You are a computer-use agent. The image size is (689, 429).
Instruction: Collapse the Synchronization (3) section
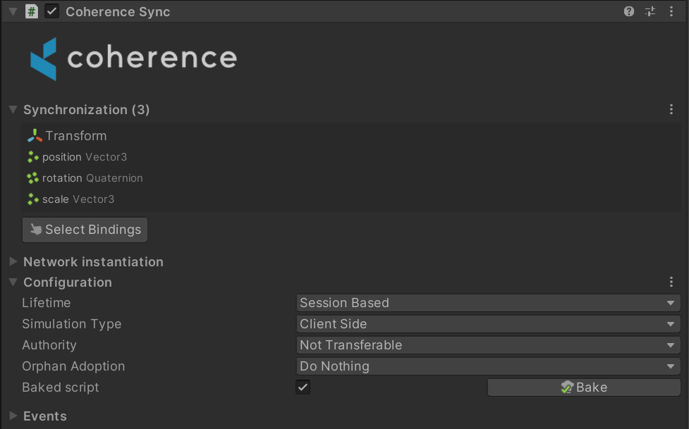coord(13,109)
